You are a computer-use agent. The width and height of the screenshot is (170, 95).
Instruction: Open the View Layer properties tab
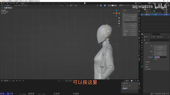[142, 45]
